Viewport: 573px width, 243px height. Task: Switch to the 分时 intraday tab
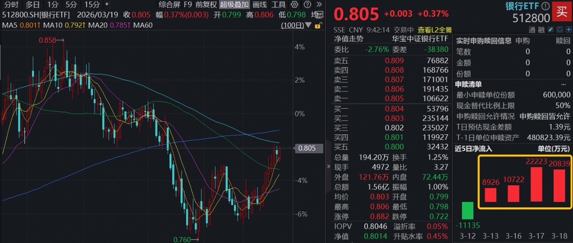(10, 5)
